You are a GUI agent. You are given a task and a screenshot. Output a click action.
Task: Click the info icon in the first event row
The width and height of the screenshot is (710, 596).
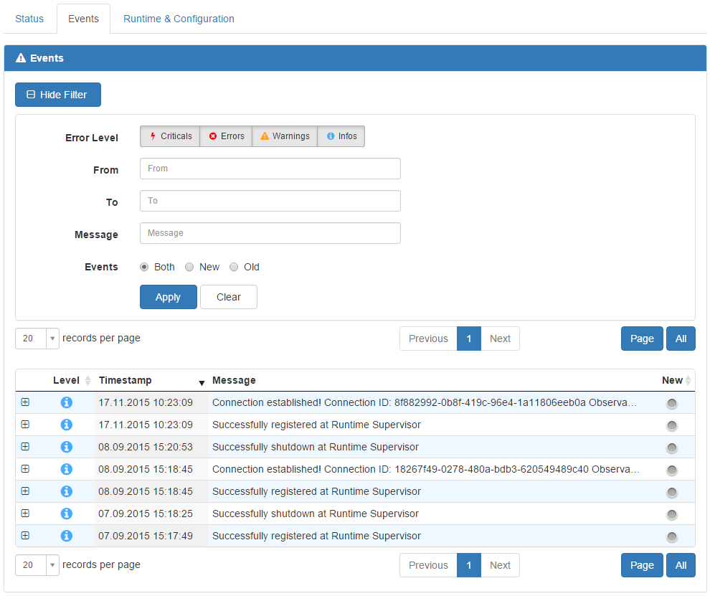pos(67,402)
